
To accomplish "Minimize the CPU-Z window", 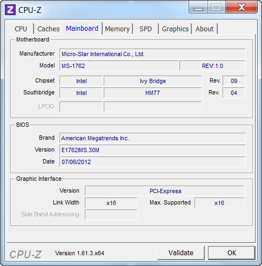I will (x=198, y=7).
